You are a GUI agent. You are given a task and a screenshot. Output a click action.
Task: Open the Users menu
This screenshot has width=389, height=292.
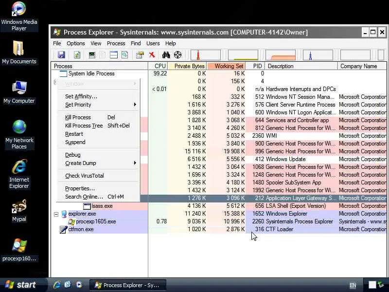coord(153,43)
